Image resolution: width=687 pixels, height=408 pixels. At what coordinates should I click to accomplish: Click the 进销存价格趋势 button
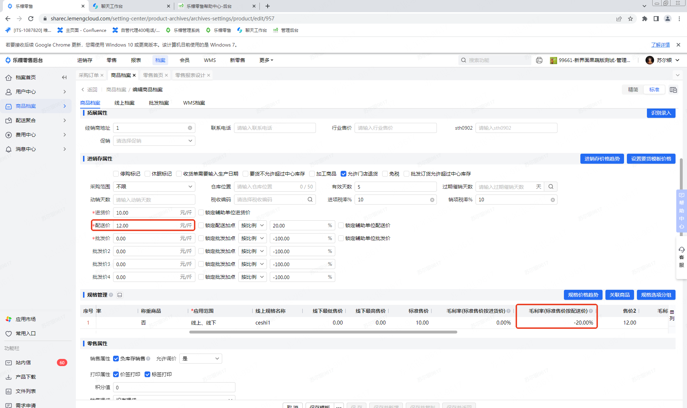(602, 159)
